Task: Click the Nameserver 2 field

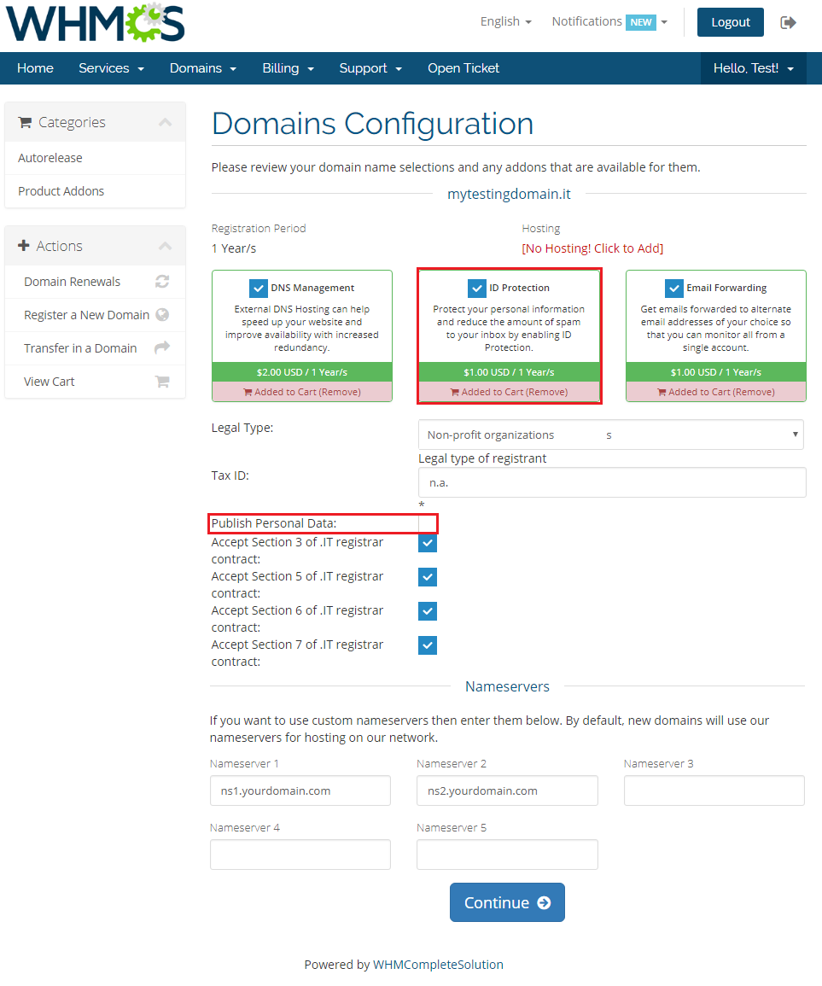Action: point(507,791)
